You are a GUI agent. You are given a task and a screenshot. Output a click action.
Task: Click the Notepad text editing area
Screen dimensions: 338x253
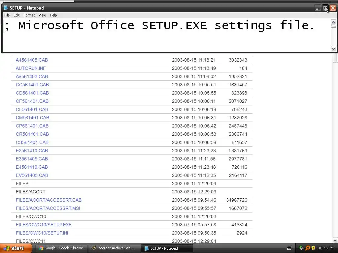166,36
